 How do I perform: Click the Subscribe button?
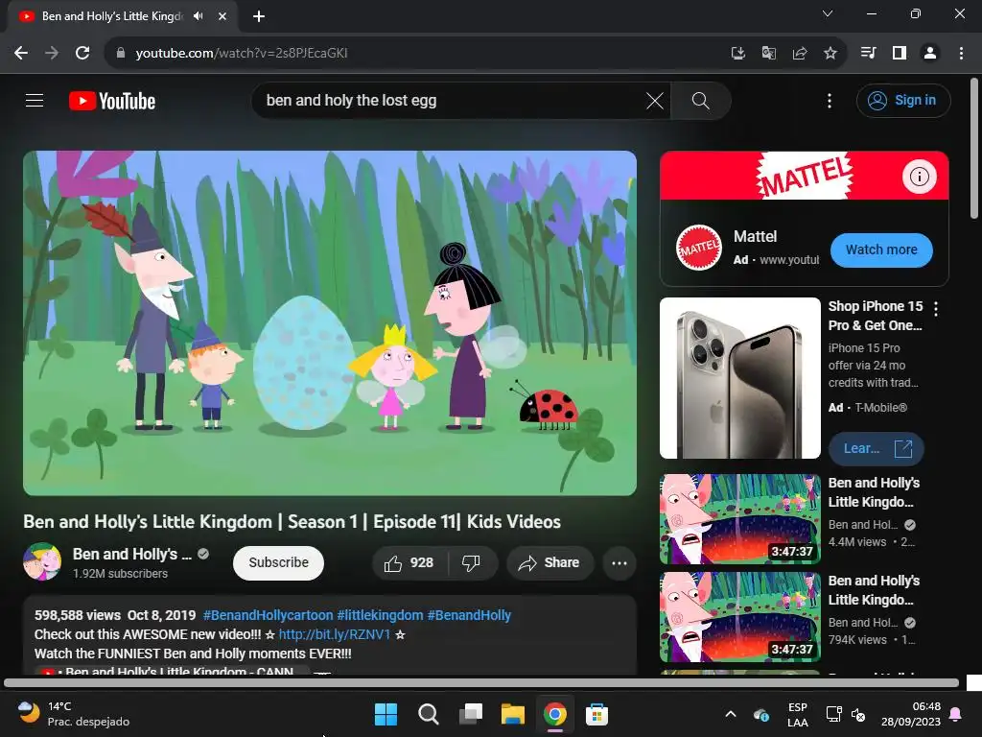[278, 562]
